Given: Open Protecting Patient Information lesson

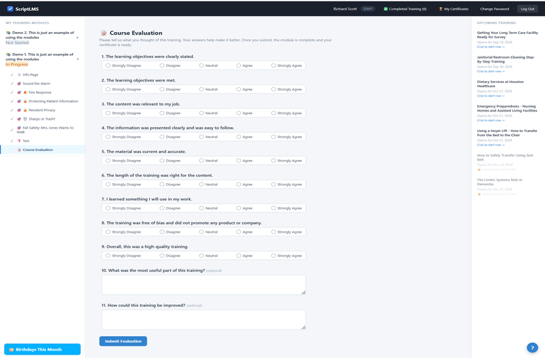Looking at the screenshot, I should click(x=54, y=101).
